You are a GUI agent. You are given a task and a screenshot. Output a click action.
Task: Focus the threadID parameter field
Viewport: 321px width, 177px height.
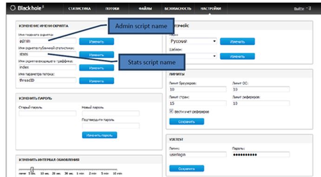click(x=47, y=80)
